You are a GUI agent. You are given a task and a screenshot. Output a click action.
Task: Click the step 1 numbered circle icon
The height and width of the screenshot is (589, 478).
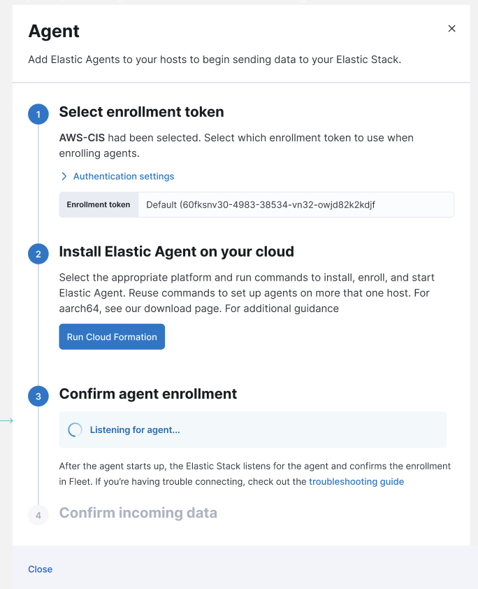pos(38,114)
